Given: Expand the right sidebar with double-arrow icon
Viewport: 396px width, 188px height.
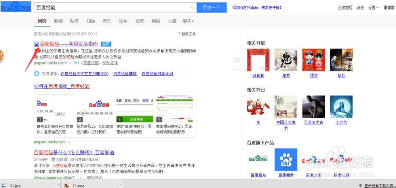Looking at the screenshot, I should tap(237, 60).
